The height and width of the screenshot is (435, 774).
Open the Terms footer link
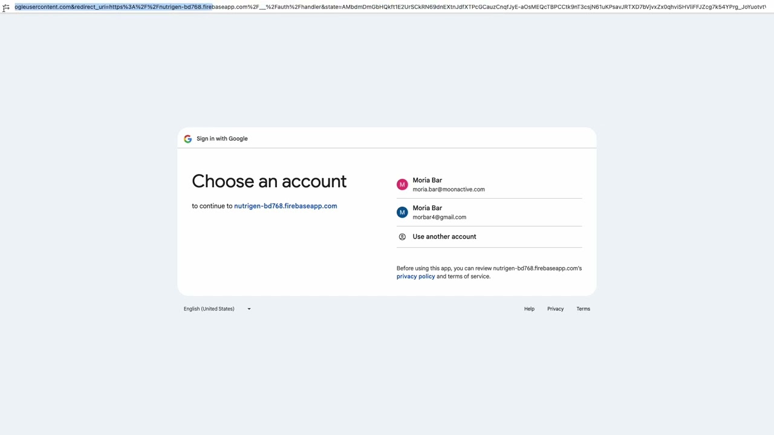583,309
